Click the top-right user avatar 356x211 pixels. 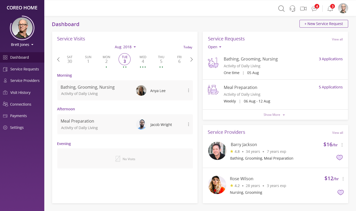[x=343, y=8]
